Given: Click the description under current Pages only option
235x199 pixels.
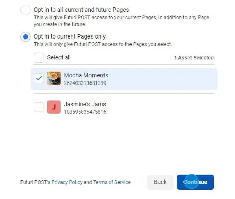Looking at the screenshot, I should (x=102, y=44).
